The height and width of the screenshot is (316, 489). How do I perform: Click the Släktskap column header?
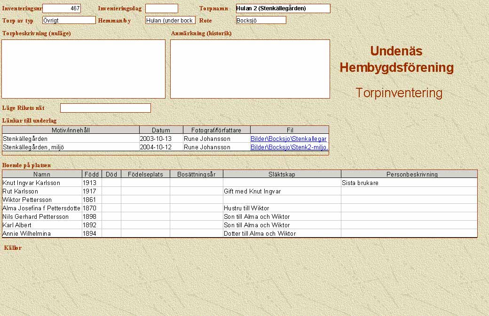pyautogui.click(x=282, y=174)
